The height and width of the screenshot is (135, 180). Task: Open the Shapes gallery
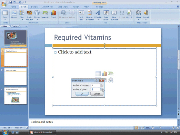pyautogui.click(x=37, y=15)
